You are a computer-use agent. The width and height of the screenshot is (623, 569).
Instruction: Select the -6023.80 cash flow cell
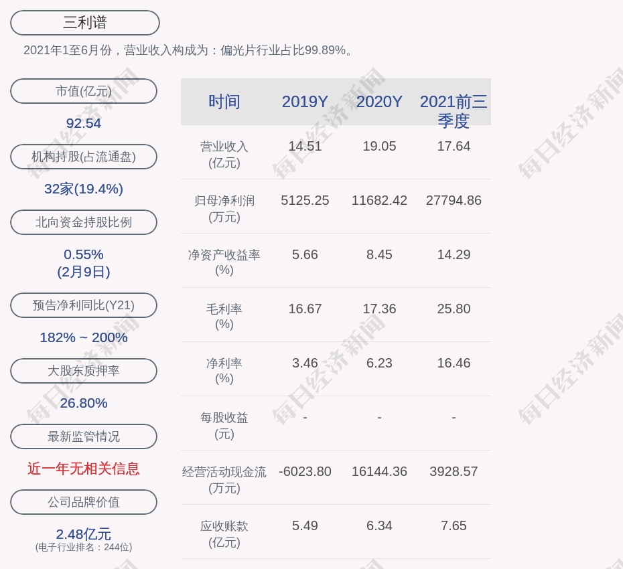tap(305, 471)
